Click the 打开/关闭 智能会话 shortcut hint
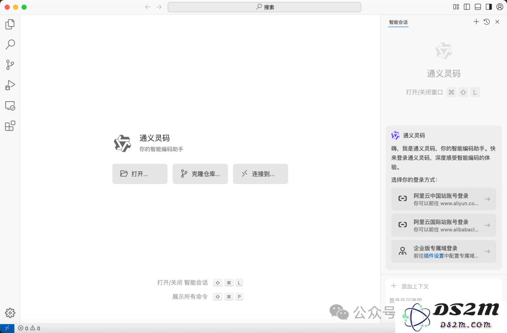The width and height of the screenshot is (507, 333). [200, 283]
